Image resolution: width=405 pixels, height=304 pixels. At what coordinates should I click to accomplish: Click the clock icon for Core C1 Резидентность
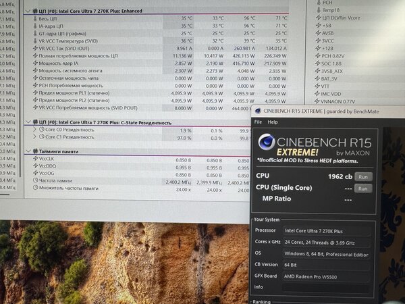[x=42, y=136]
